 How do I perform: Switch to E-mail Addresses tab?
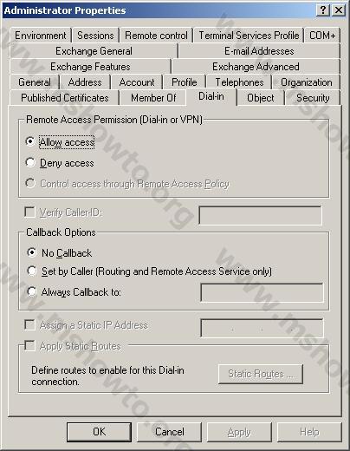coord(259,51)
